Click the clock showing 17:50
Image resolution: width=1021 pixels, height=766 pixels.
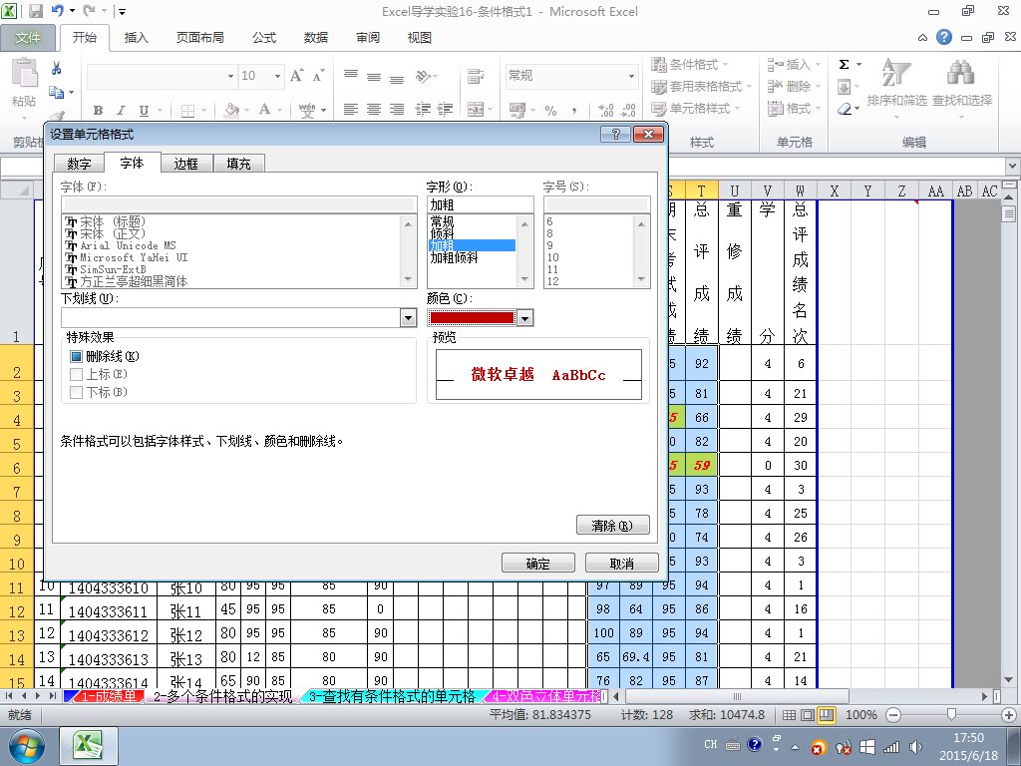coord(968,738)
